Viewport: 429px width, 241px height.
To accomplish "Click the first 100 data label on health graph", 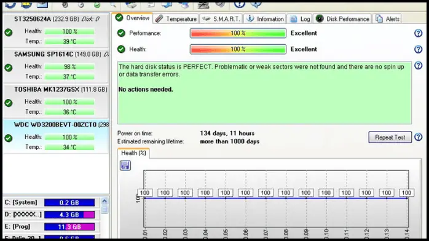I will [x=144, y=193].
